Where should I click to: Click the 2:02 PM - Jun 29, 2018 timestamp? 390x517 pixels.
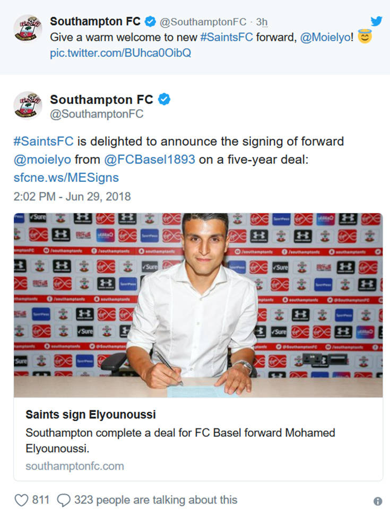pyautogui.click(x=72, y=196)
